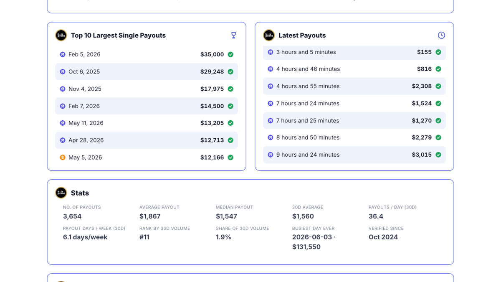The width and height of the screenshot is (501, 282).
Task: Click the '9 hours and 24 minutes' entry text
Action: [x=308, y=155]
